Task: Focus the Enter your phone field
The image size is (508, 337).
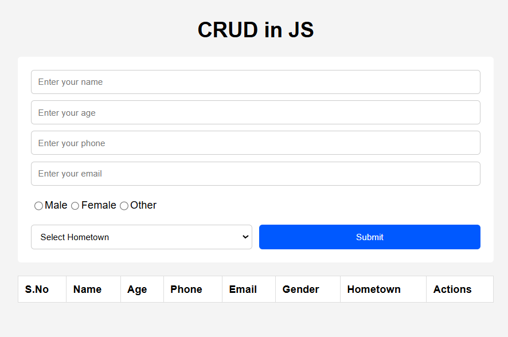Action: [255, 143]
